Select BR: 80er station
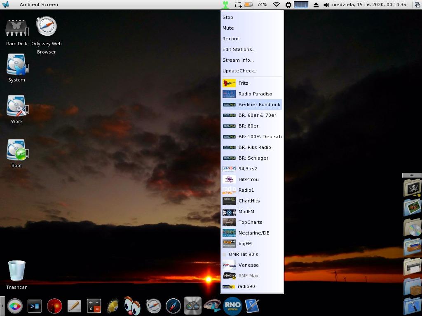Screen dimensions: 422x316 [252, 126]
